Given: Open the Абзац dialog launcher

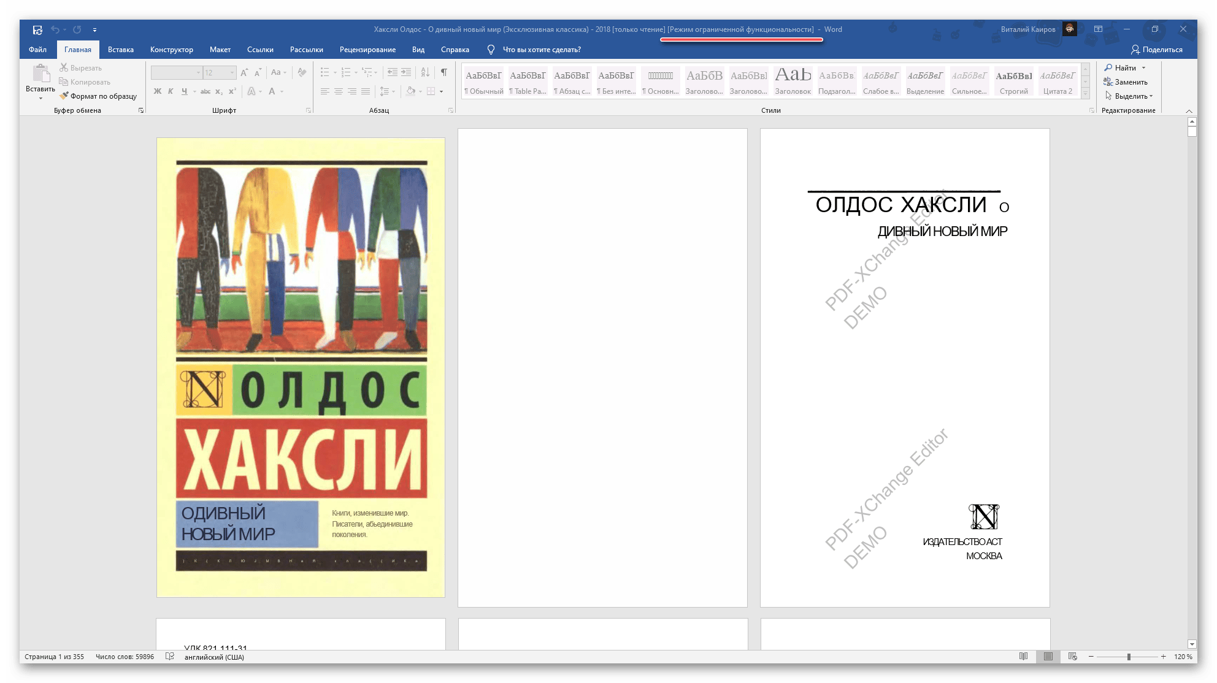Looking at the screenshot, I should 451,110.
